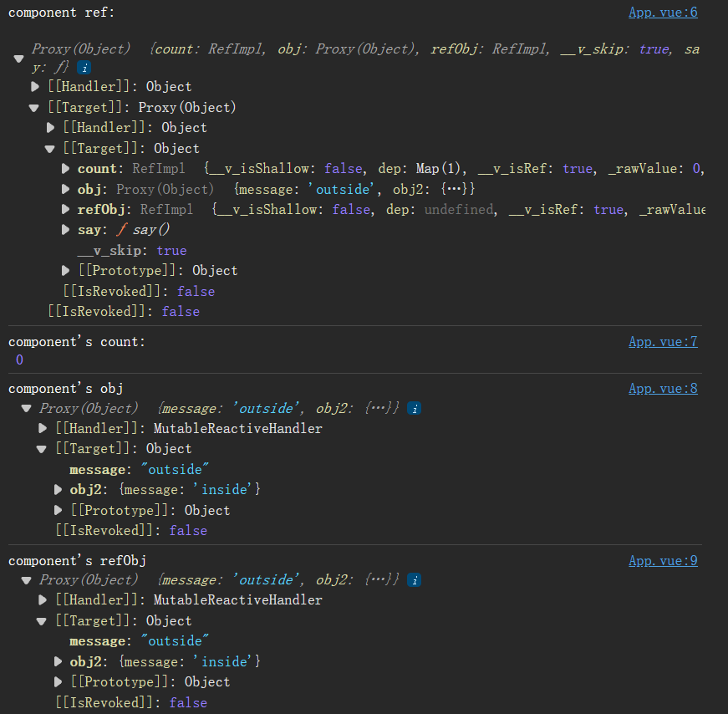728x714 pixels.
Task: Open the App.vue:6 source link
Action: pos(663,13)
